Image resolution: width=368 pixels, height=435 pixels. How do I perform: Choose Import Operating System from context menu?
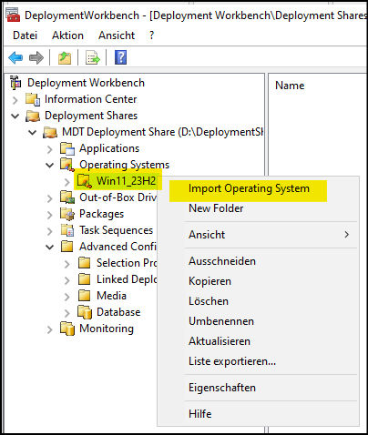(x=249, y=188)
